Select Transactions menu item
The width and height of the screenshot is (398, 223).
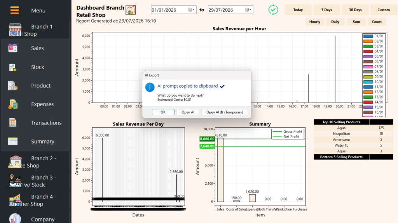coord(47,123)
